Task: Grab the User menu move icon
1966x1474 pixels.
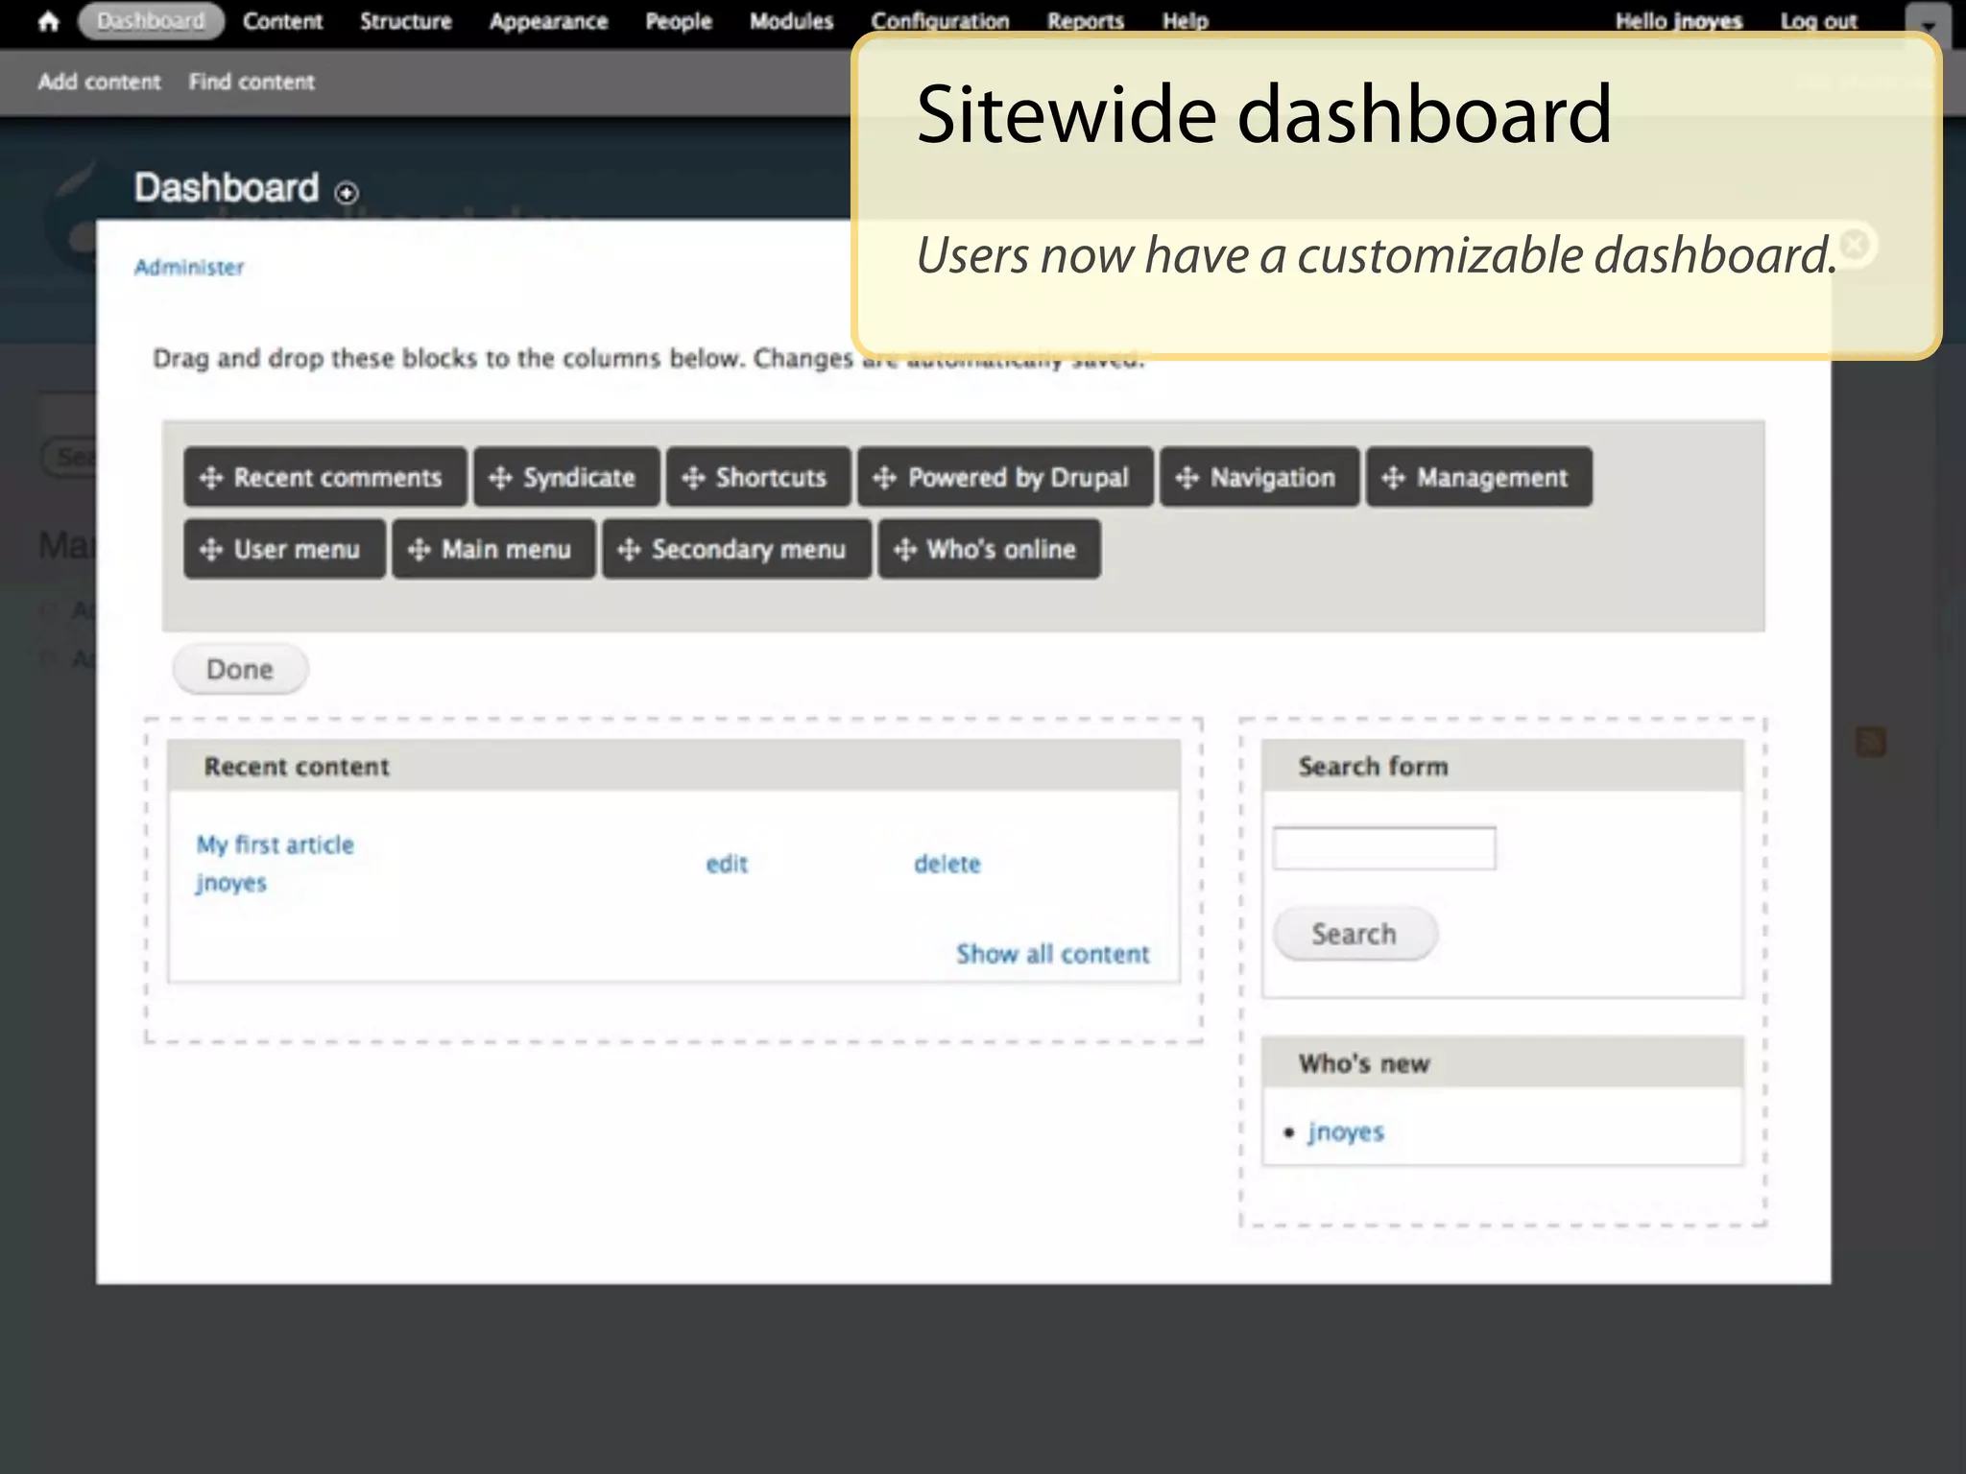Action: coord(211,550)
